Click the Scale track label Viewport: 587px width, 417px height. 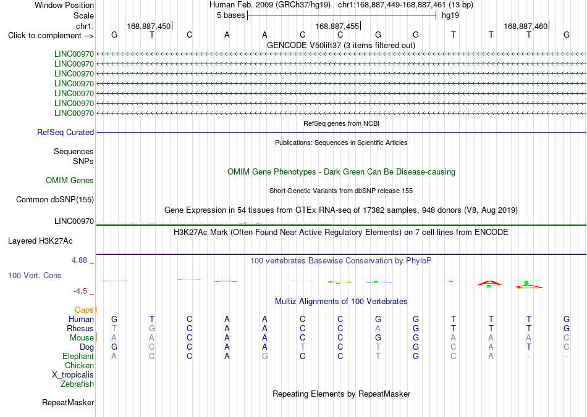[83, 15]
